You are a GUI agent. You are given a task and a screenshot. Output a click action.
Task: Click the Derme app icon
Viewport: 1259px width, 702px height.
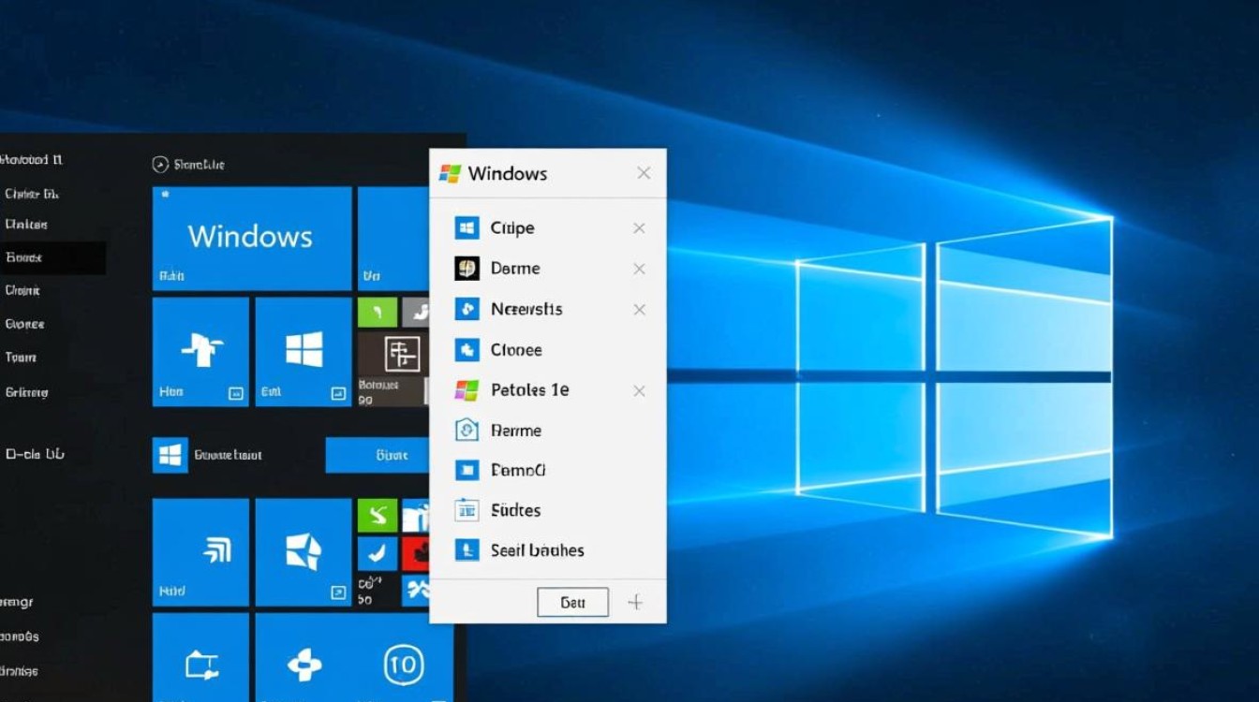coord(466,268)
